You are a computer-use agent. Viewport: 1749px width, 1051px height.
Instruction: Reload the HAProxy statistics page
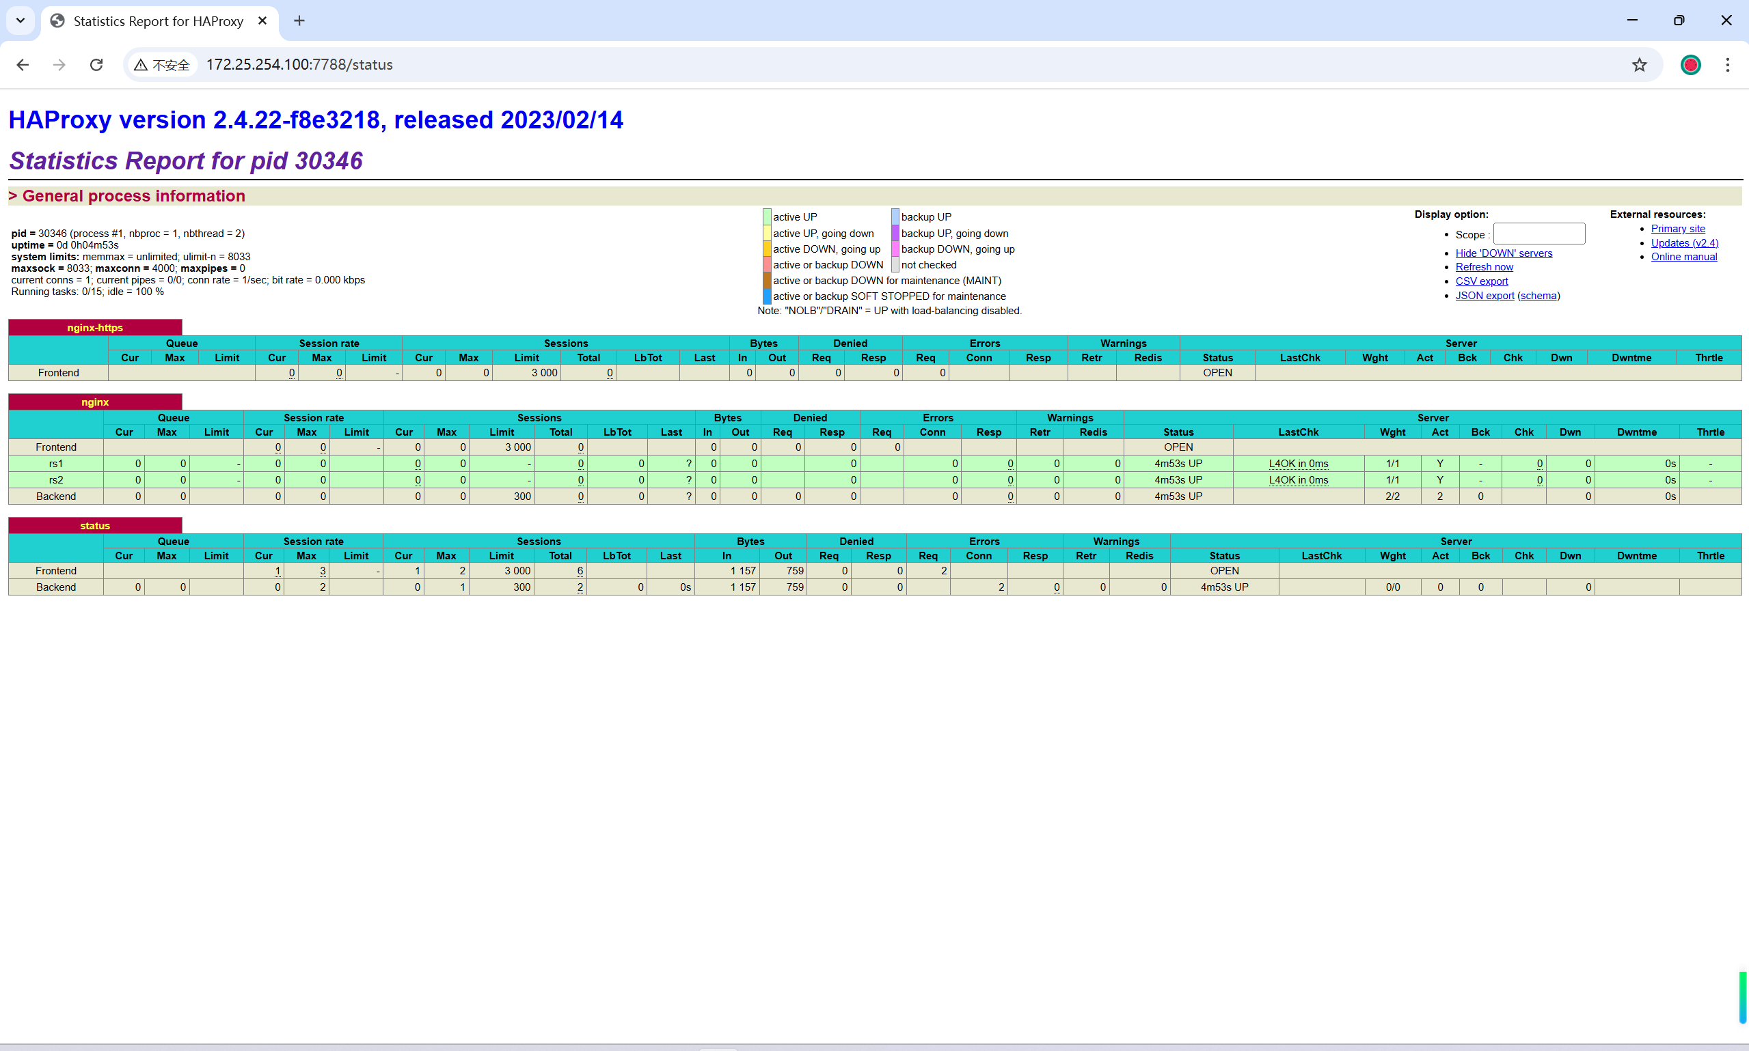pyautogui.click(x=96, y=64)
